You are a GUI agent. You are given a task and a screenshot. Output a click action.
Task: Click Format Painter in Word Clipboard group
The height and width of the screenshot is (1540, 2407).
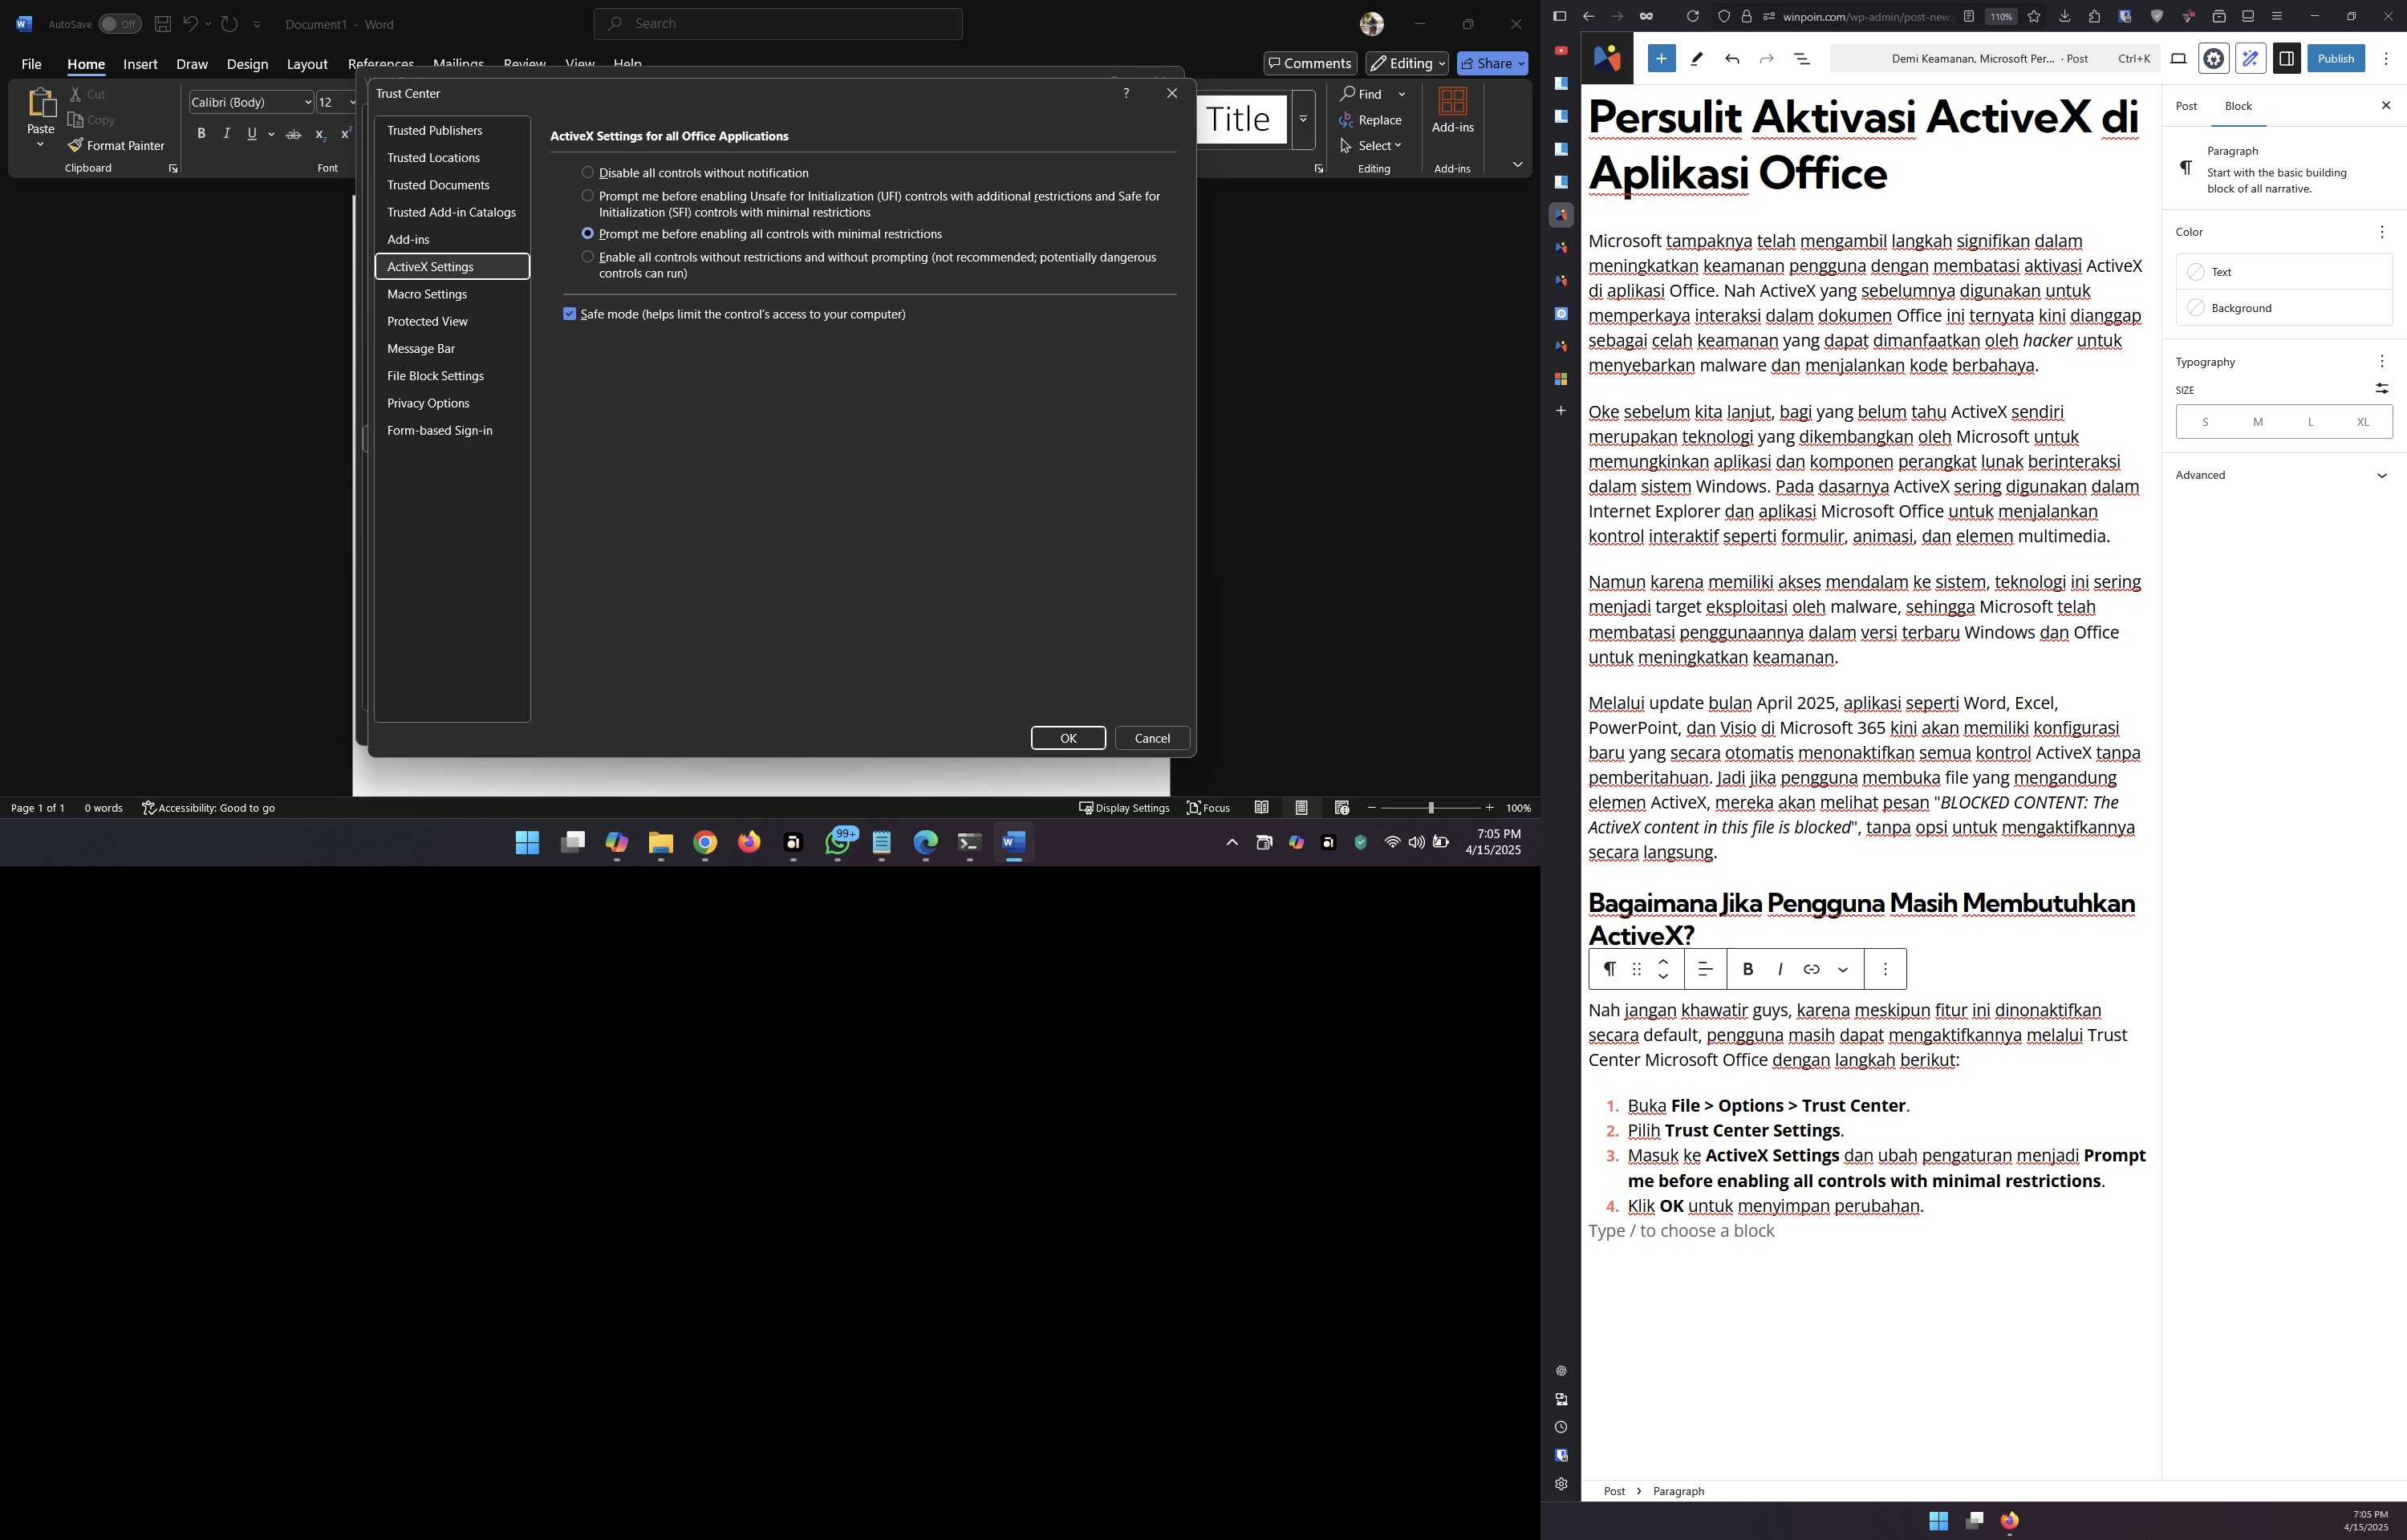[116, 145]
